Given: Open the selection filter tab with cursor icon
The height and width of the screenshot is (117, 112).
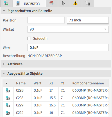Looking at the screenshot, I should pyautogui.click(x=64, y=3).
